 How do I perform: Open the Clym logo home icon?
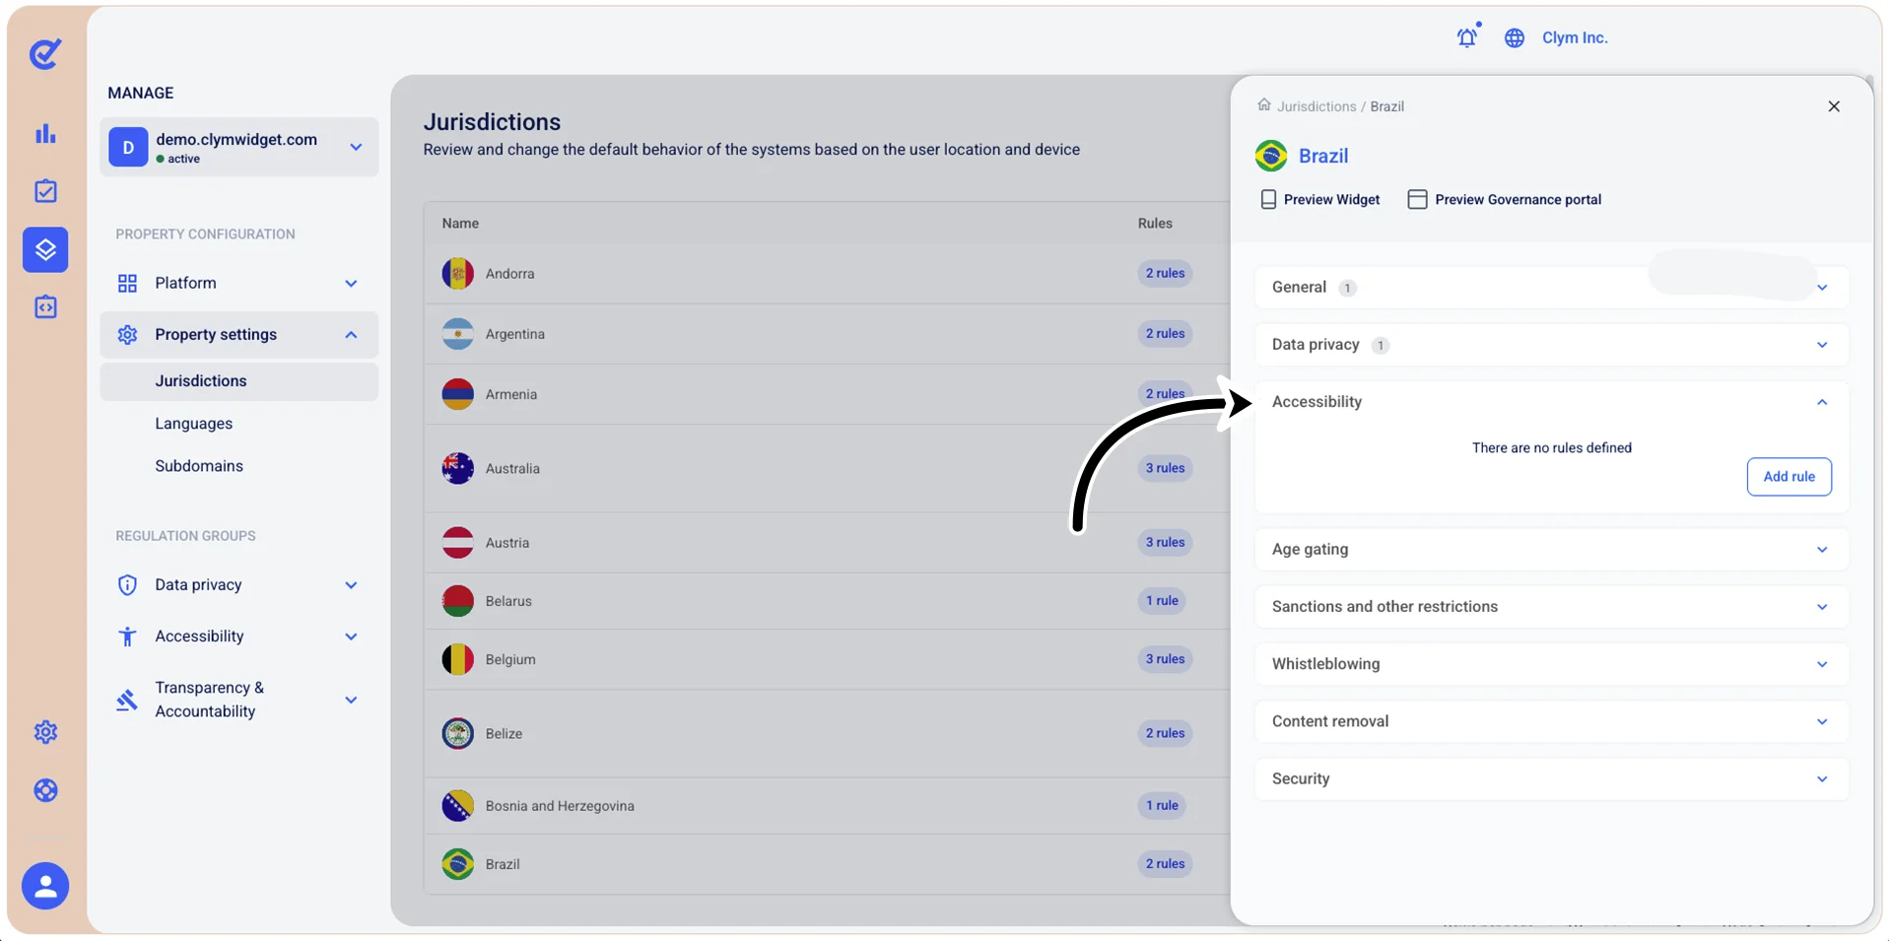point(45,53)
